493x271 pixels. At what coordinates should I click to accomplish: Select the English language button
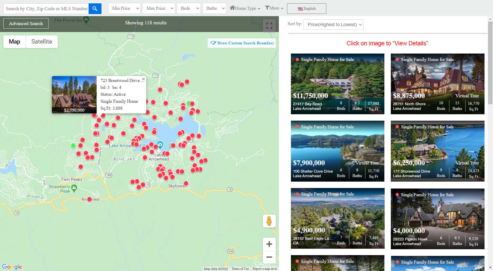coord(307,8)
